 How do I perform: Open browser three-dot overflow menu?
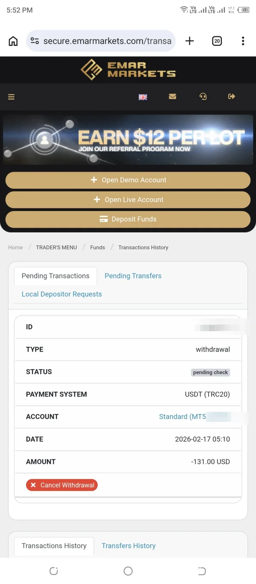[x=243, y=41]
